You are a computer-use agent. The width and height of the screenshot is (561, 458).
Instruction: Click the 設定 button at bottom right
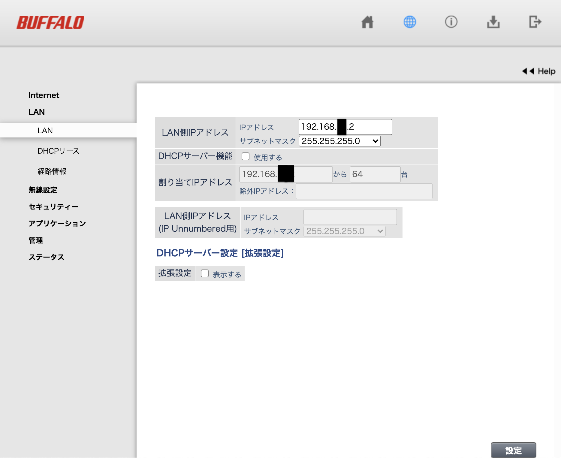pyautogui.click(x=514, y=450)
